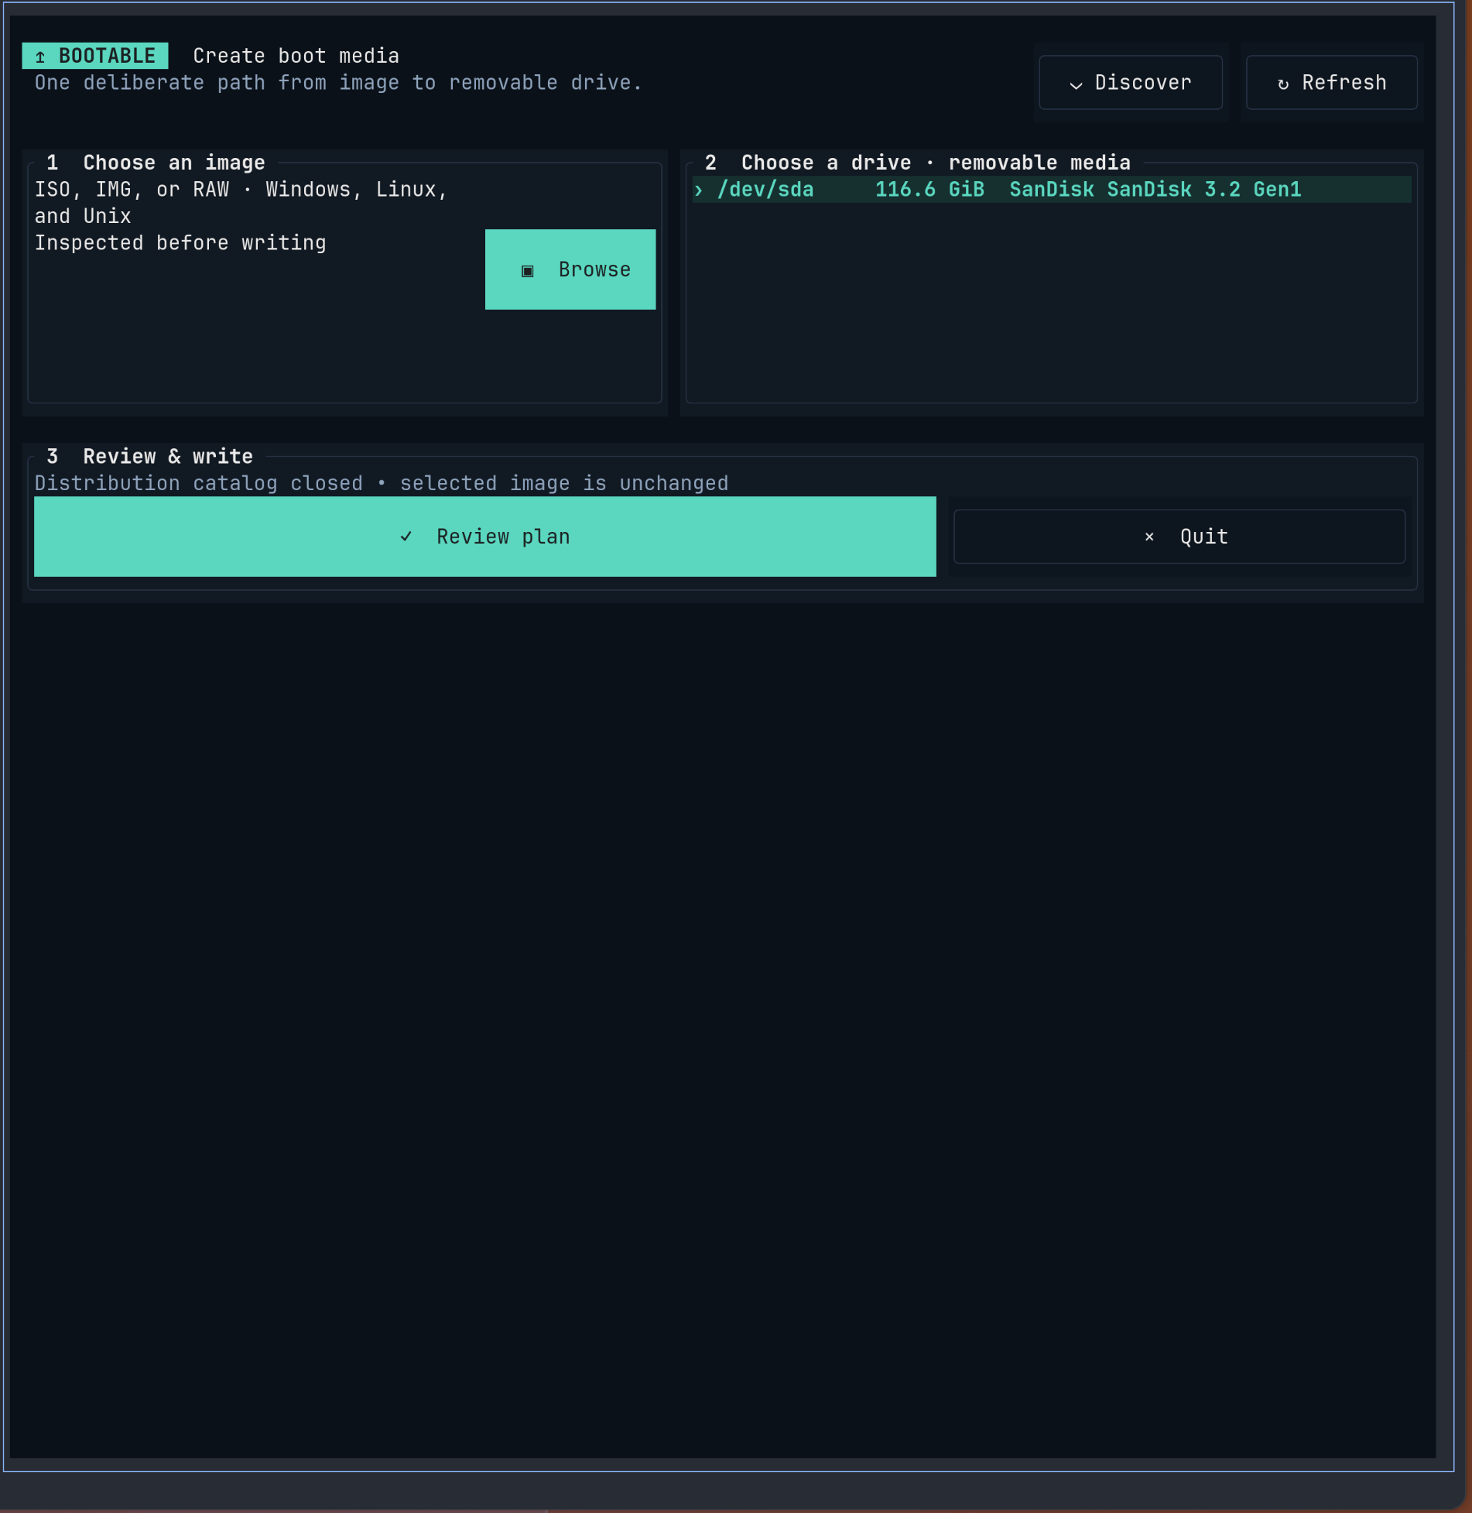Click the Discover button
The image size is (1472, 1513).
[x=1130, y=82]
